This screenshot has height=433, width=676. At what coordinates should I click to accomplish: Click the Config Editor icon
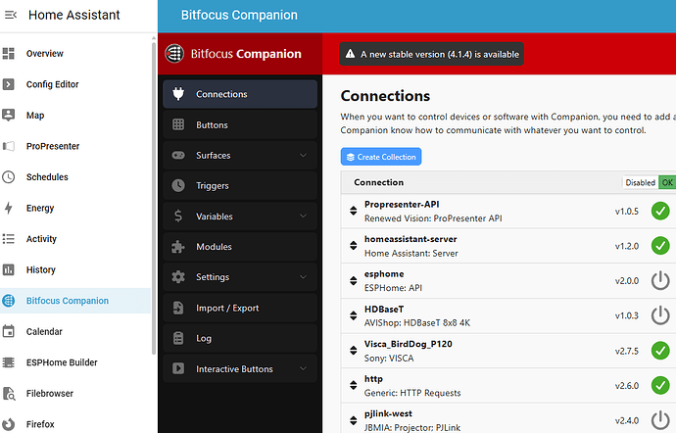point(9,84)
